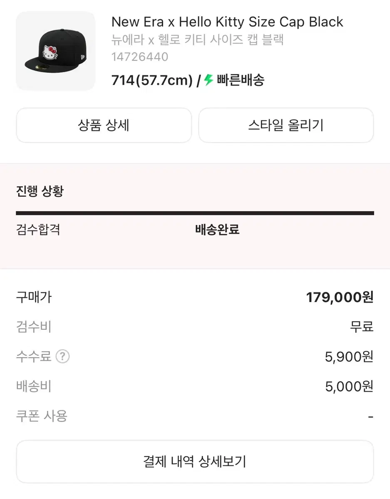
Task: Tap the green lightning fast delivery icon
Action: pos(209,80)
